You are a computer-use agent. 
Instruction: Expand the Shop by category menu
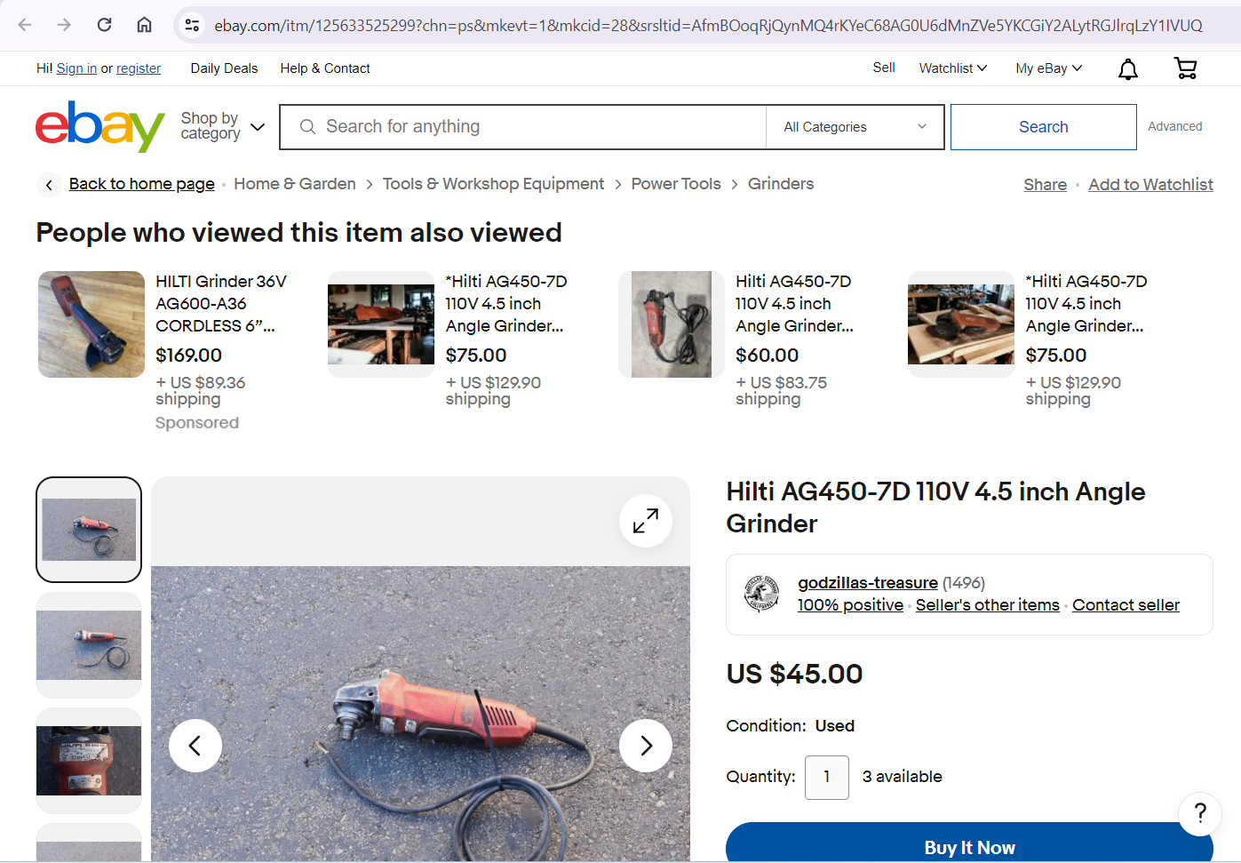click(x=222, y=126)
